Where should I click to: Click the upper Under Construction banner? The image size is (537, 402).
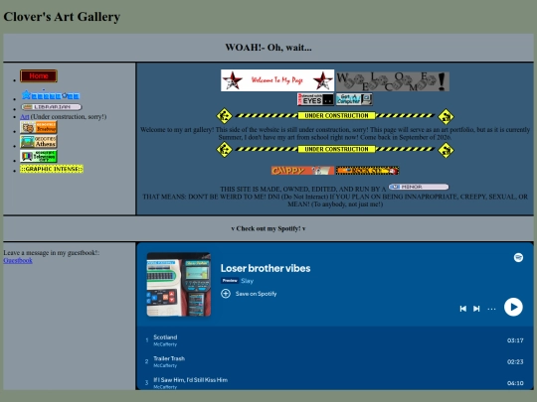click(x=335, y=116)
